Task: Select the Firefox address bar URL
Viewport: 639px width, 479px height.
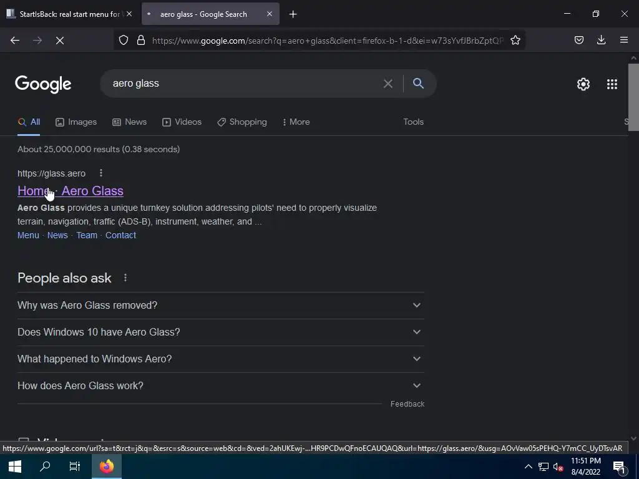Action: [328, 41]
